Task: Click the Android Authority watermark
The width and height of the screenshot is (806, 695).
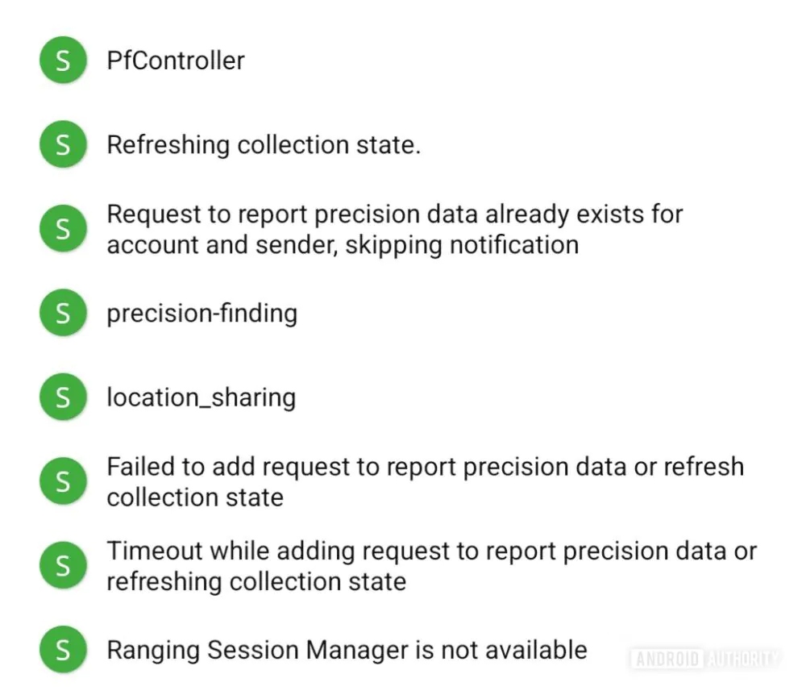Action: pyautogui.click(x=706, y=659)
